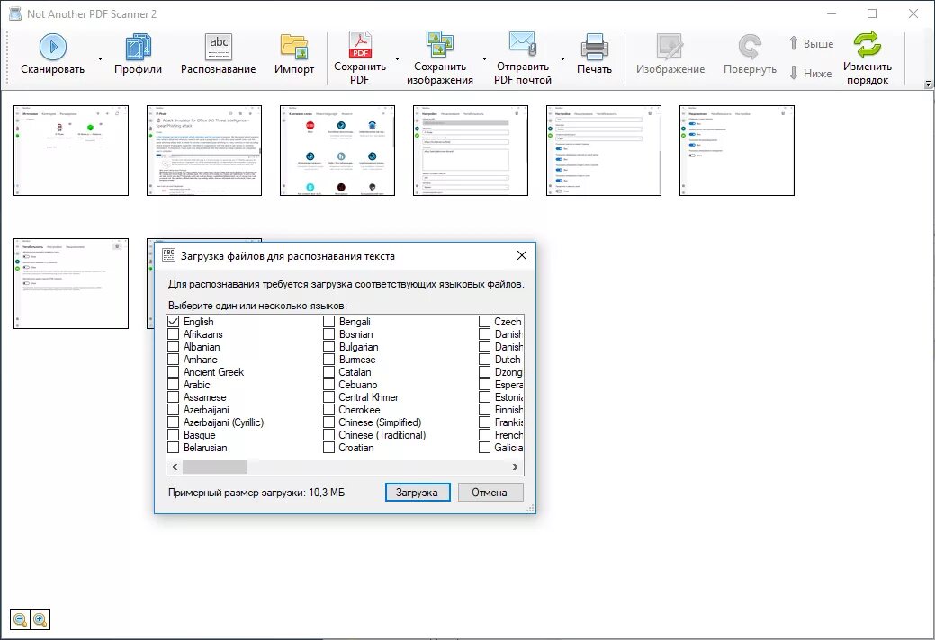Select the first scanned page thumbnail
Image resolution: width=935 pixels, height=640 pixels.
pyautogui.click(x=71, y=150)
